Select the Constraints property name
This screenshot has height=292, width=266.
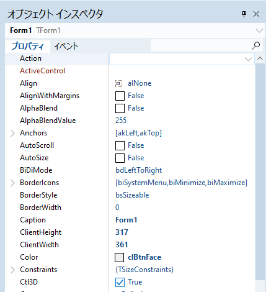tap(38, 270)
